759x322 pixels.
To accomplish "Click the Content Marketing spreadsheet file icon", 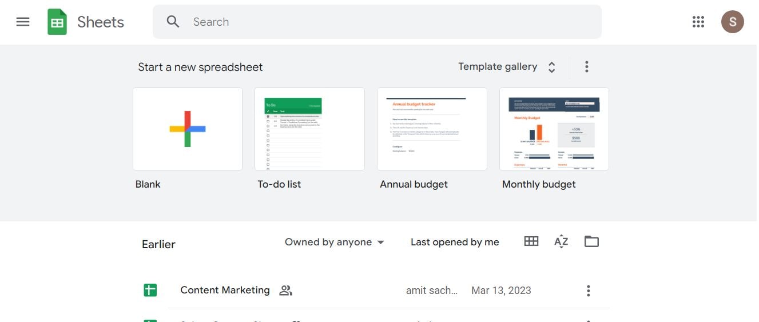I will click(150, 290).
